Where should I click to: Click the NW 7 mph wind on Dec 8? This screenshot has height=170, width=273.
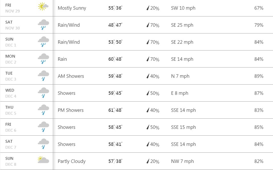pyautogui.click(x=182, y=161)
